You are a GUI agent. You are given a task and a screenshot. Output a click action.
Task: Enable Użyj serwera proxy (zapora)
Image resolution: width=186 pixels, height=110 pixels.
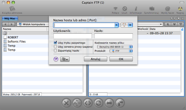point(55,47)
